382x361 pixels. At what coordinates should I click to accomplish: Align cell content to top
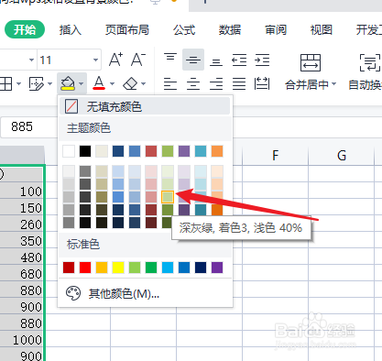tap(170, 59)
